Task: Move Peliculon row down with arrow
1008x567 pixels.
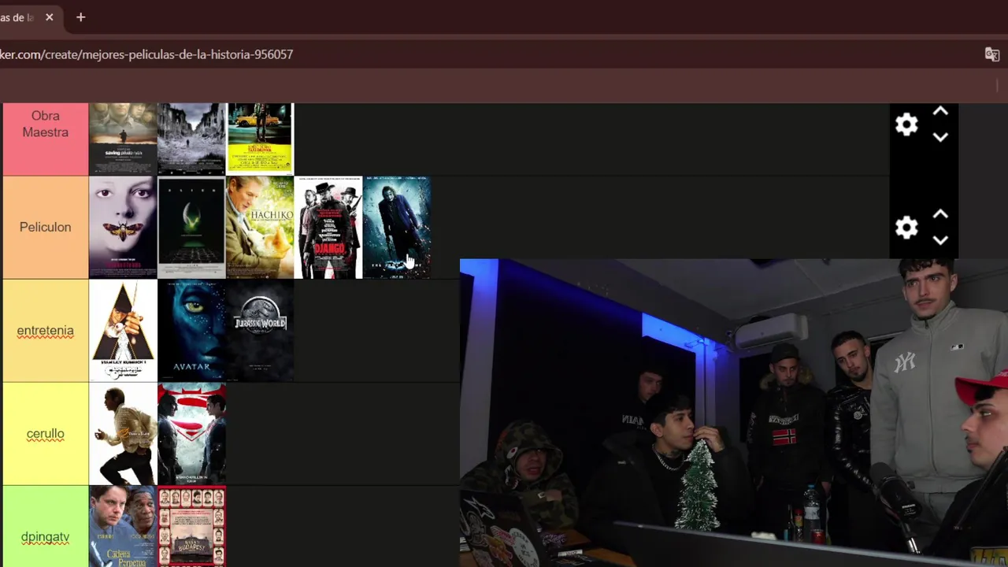Action: click(940, 240)
